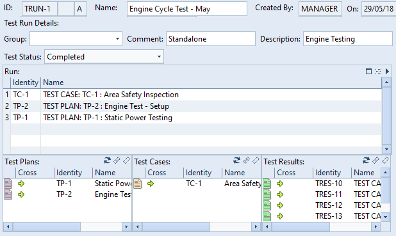Click Test Plans horizontal scroll right arrow
Screen dimensions: 396x236
tap(126, 226)
